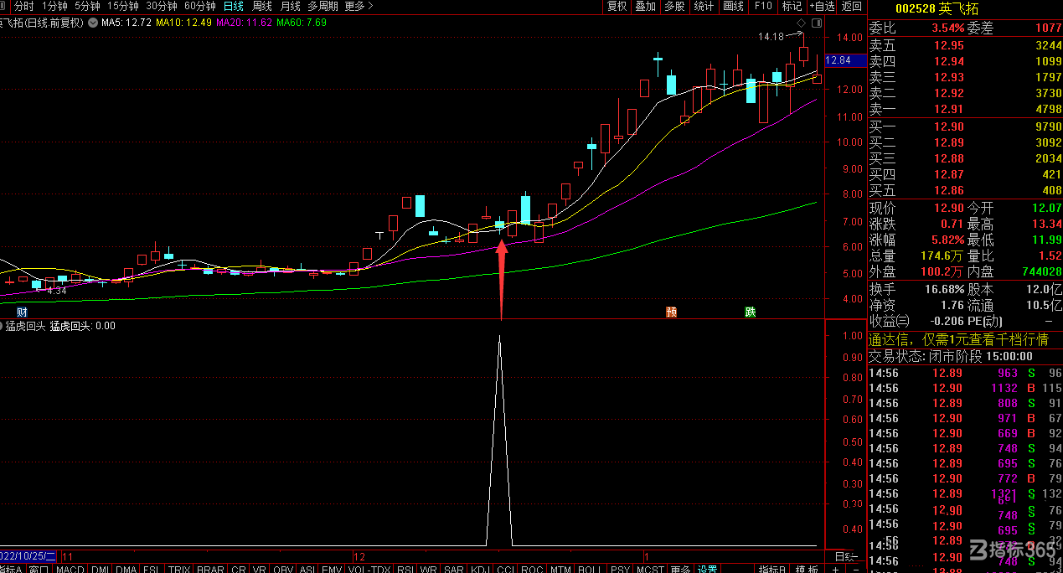Open the 复权 adjustment menu

[x=617, y=6]
